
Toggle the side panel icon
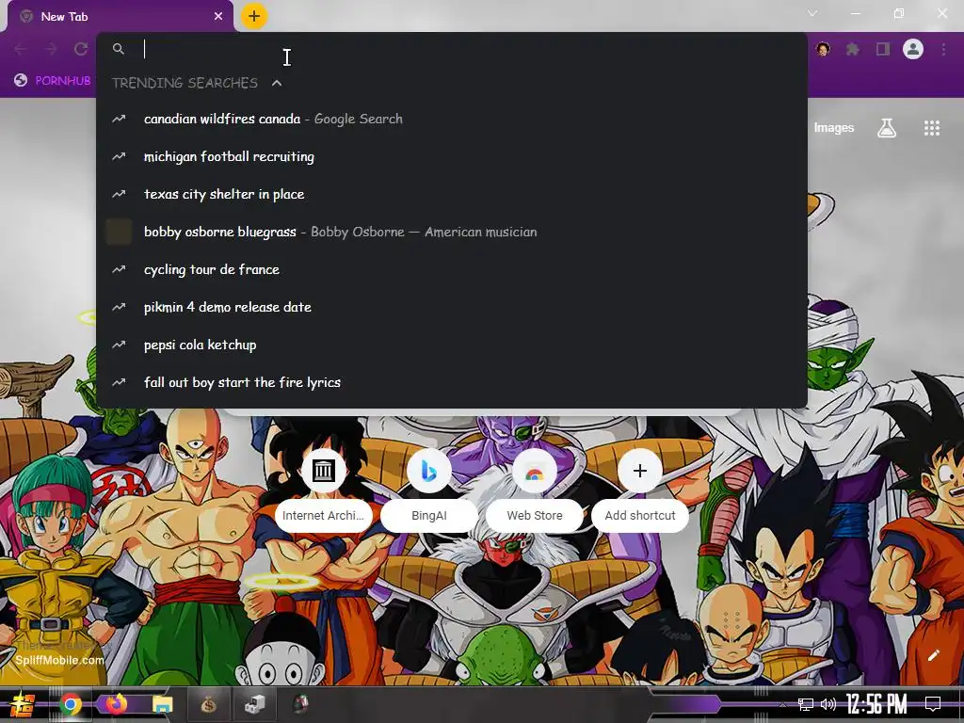pos(883,49)
